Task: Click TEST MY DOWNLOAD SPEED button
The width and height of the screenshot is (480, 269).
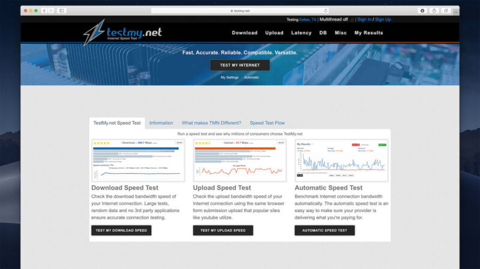Action: click(x=121, y=231)
